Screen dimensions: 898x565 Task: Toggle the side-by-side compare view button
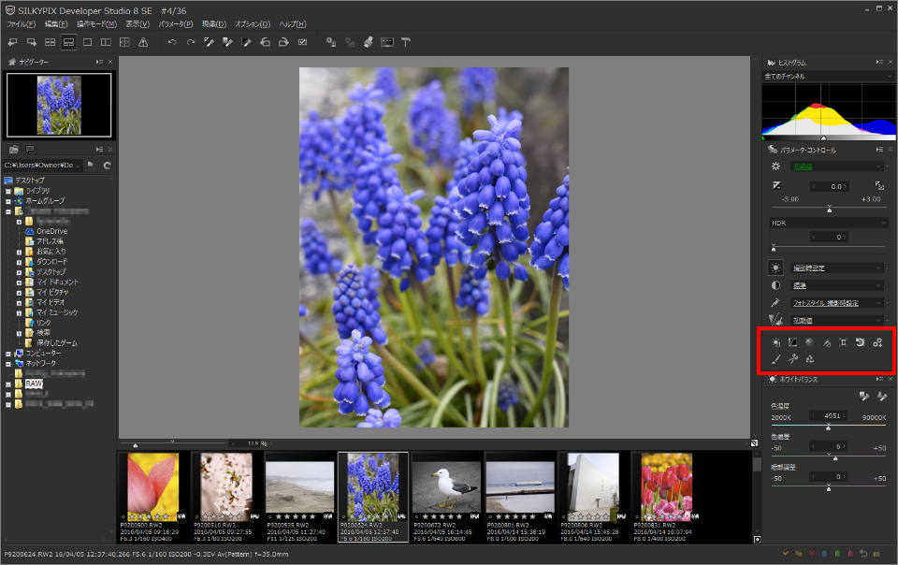[x=106, y=43]
